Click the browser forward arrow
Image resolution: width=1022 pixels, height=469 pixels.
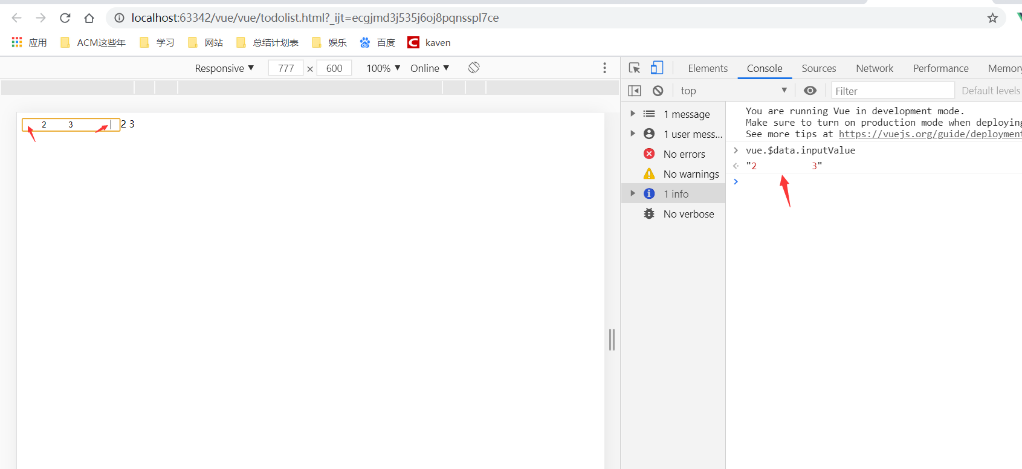click(40, 18)
